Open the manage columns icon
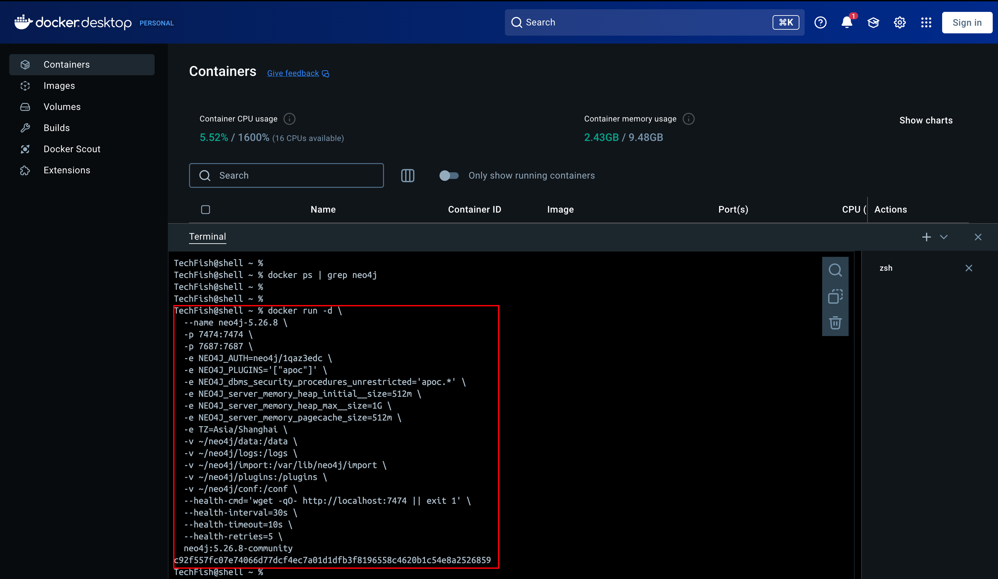 tap(407, 175)
